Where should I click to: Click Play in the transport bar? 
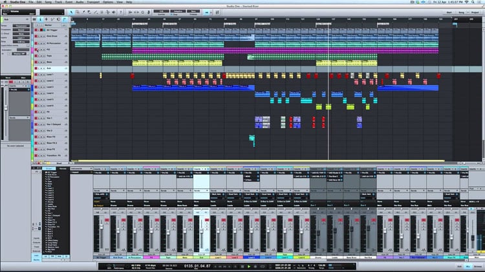coord(249,266)
